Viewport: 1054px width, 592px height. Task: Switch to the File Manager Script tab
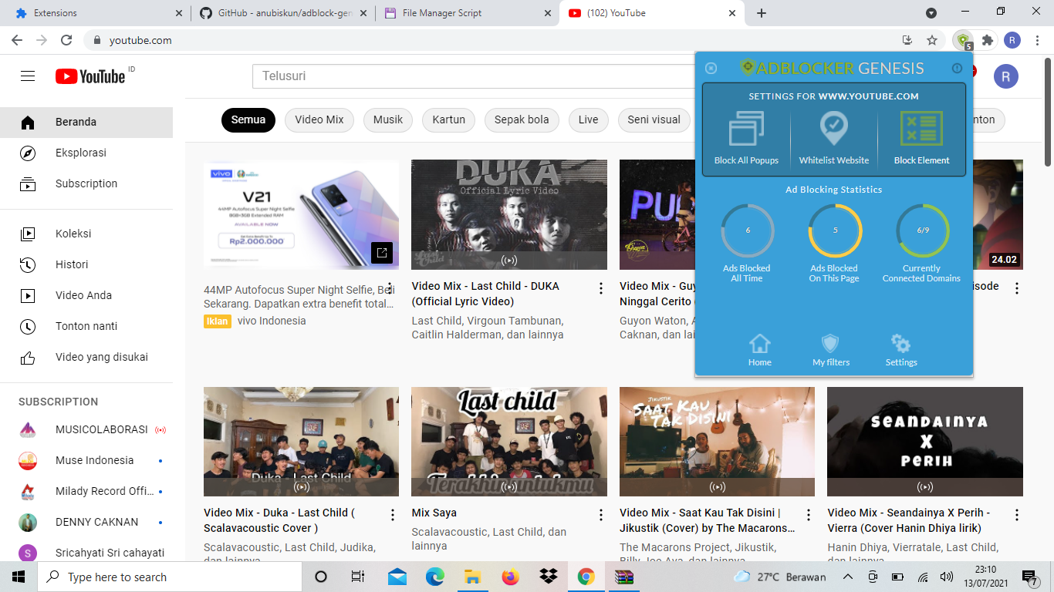[x=468, y=13]
